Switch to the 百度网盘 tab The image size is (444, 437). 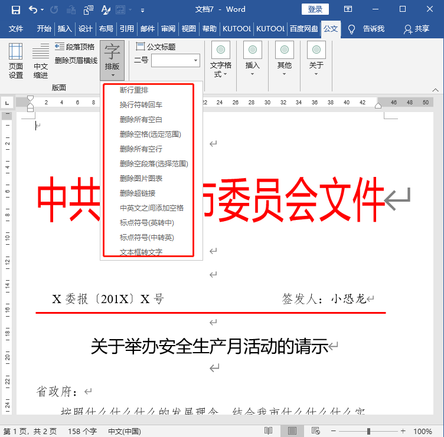click(303, 28)
